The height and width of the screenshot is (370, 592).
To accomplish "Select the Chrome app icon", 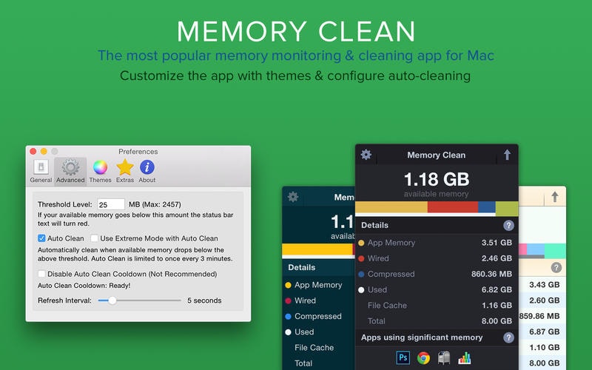I will point(423,357).
